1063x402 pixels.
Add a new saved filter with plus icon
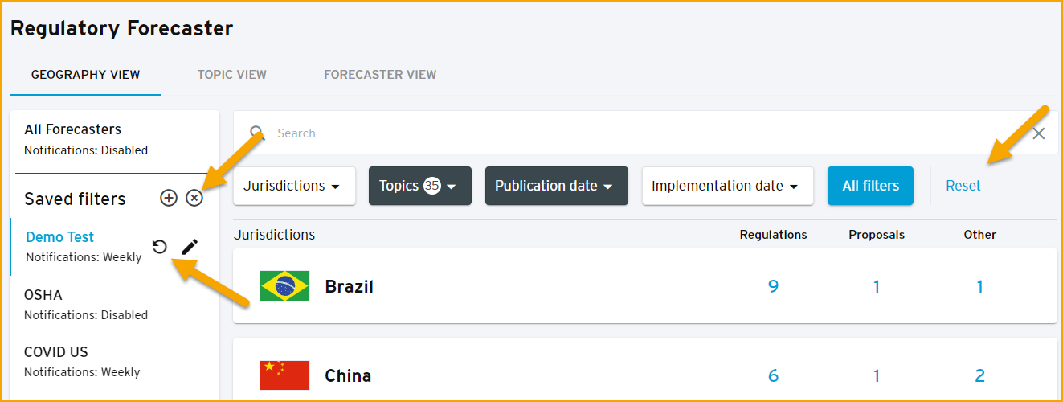(x=168, y=198)
